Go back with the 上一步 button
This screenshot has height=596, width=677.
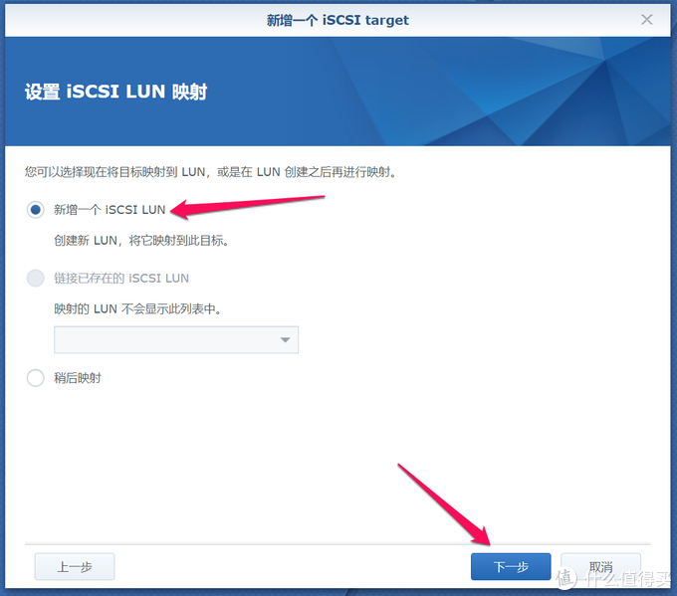click(75, 567)
